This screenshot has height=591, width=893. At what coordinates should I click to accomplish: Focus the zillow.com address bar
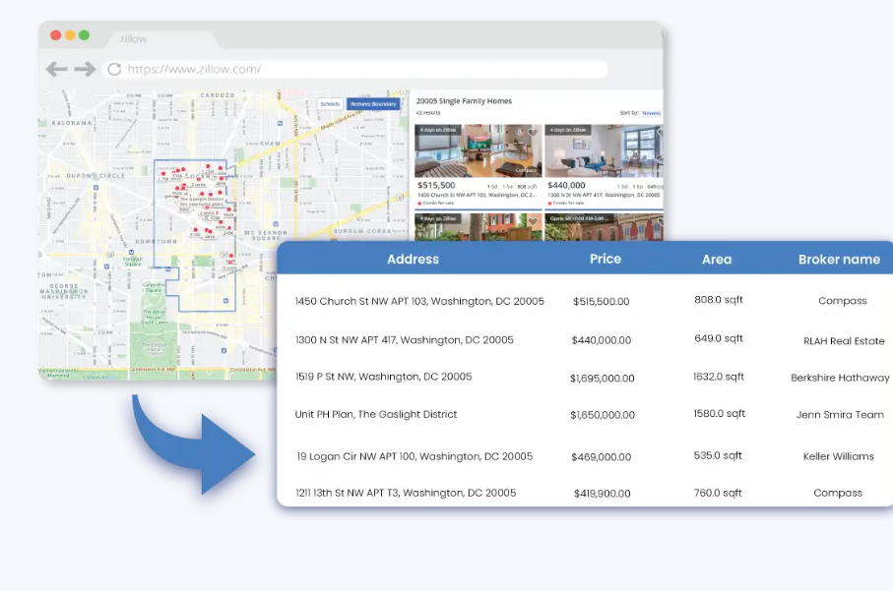[x=356, y=69]
